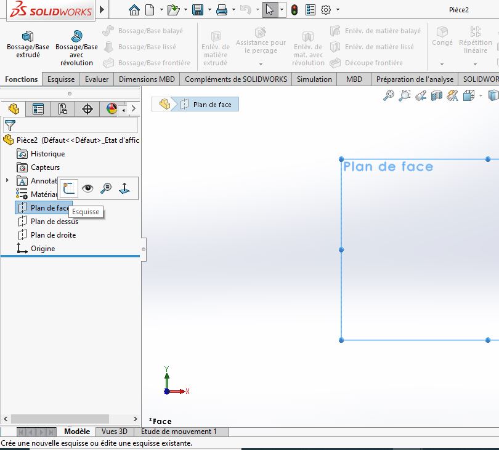The width and height of the screenshot is (499, 450).
Task: Click part icon in viewport breadcrumb
Action: (x=165, y=104)
